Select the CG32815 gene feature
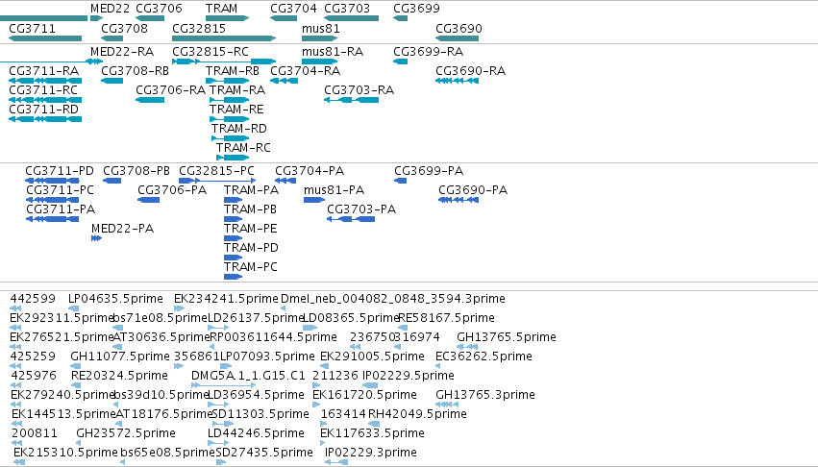818x467 pixels. point(224,38)
